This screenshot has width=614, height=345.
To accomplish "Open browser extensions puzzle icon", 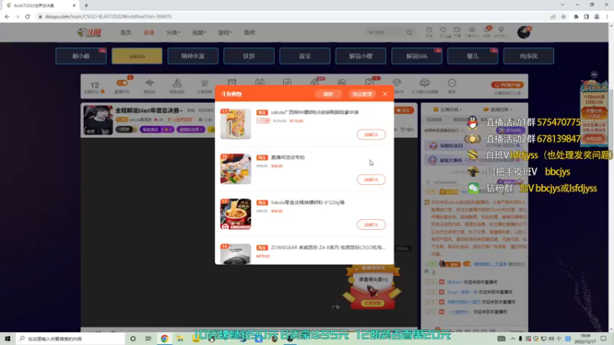I will pos(576,16).
